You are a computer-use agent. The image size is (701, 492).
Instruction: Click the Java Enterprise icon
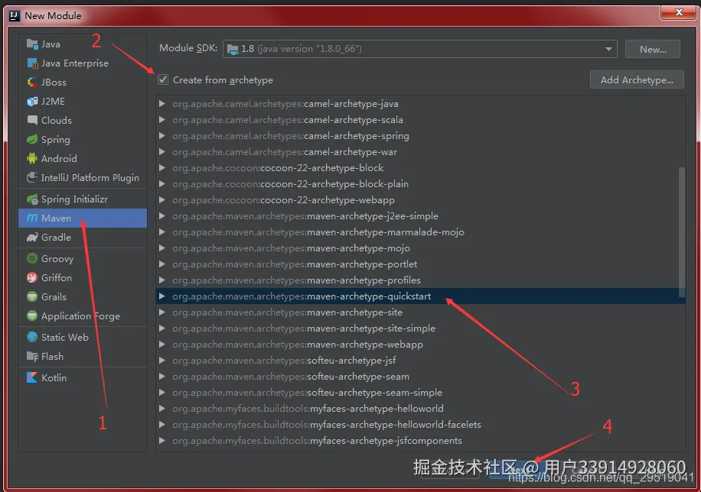[32, 63]
